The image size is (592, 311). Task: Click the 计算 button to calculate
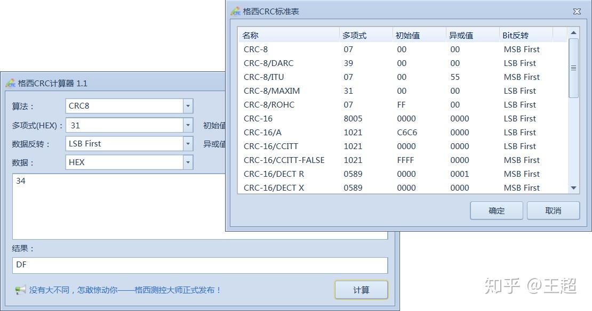[361, 289]
